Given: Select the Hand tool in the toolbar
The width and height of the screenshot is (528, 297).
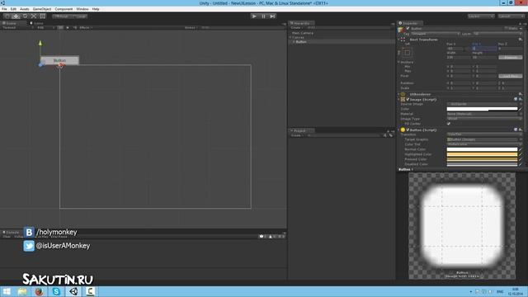Looking at the screenshot, I should (x=7, y=16).
